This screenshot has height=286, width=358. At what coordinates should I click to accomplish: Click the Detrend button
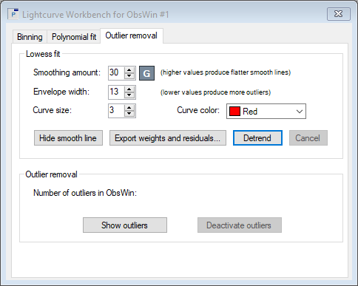tap(257, 138)
